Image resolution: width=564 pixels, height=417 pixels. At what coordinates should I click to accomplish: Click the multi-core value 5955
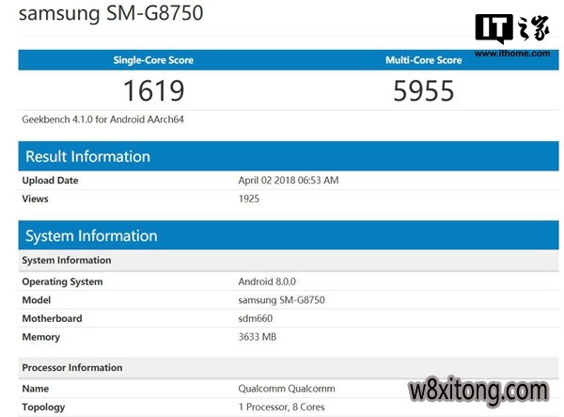click(x=424, y=90)
